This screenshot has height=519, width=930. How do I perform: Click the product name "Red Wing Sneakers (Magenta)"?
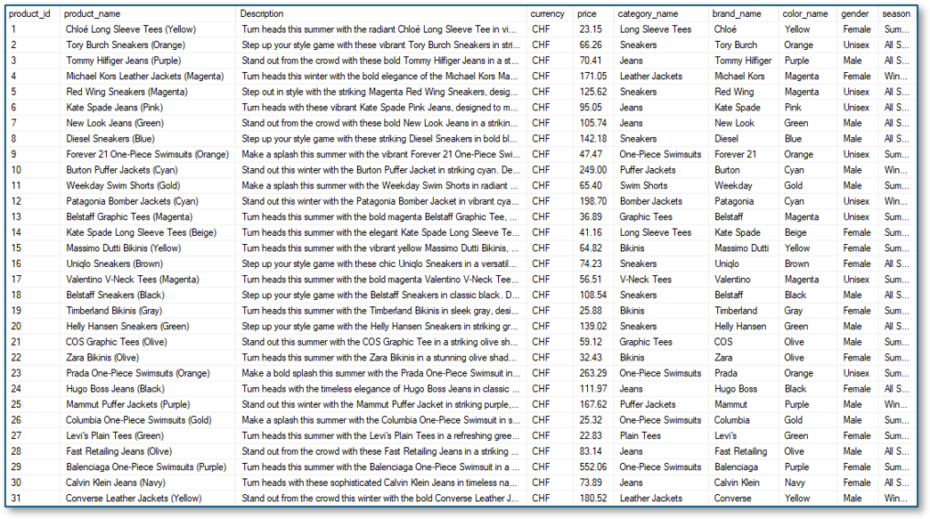[x=126, y=92]
